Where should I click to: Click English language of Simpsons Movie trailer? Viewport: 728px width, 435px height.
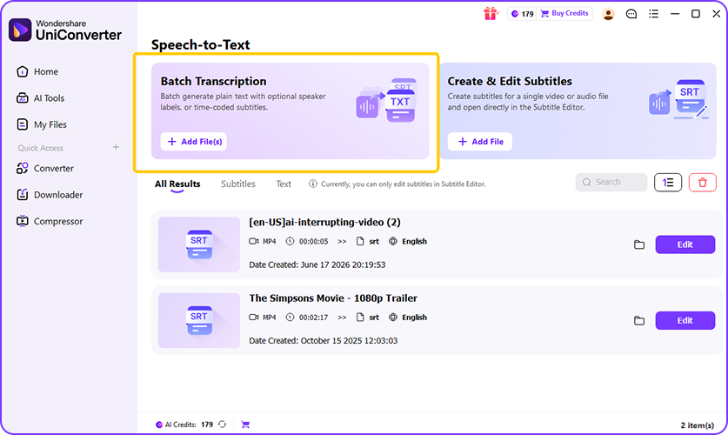(414, 318)
